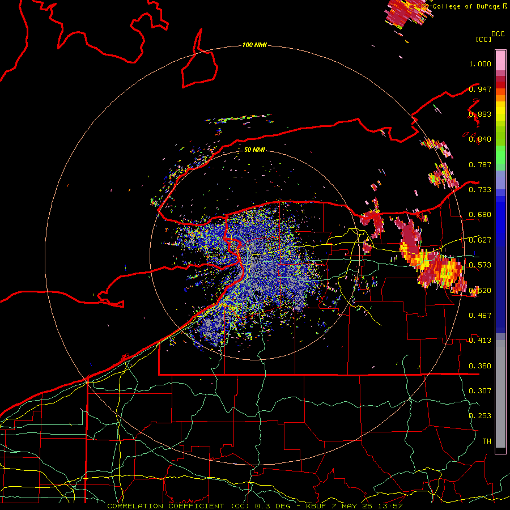Screen dimensions: 510x510
Task: Click the 0.787 scale value
Action: pyautogui.click(x=480, y=164)
